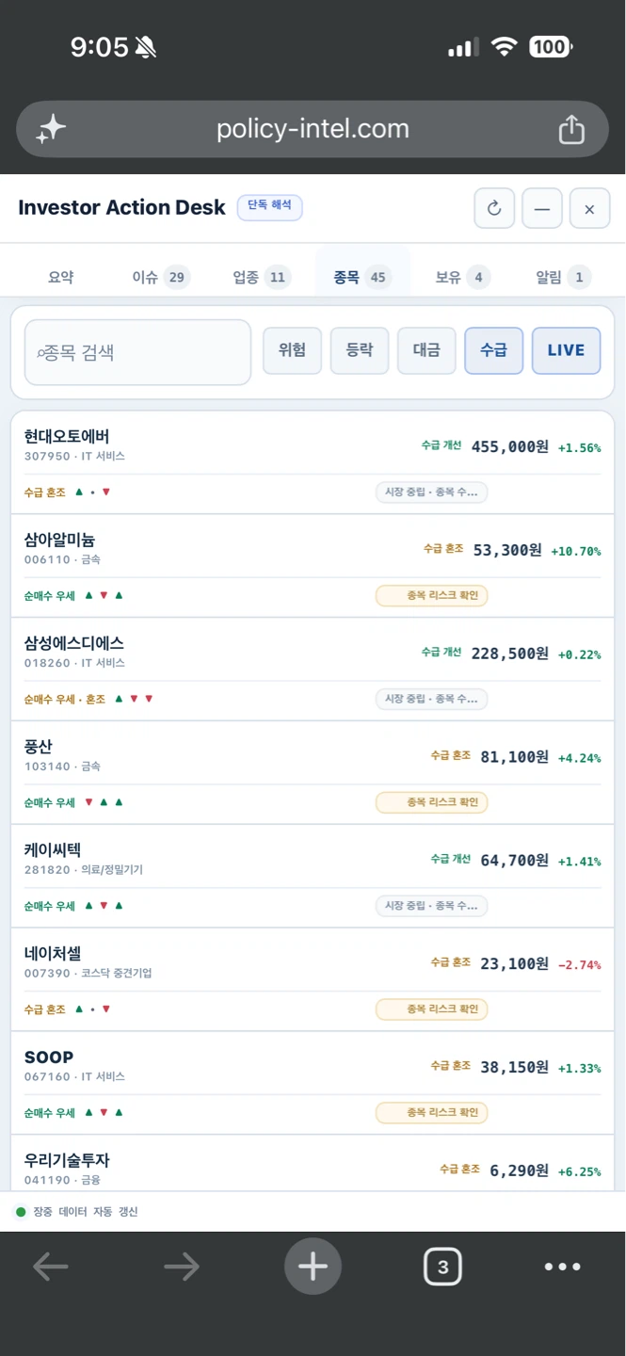Switch to the 이슈 29 tab

(161, 277)
